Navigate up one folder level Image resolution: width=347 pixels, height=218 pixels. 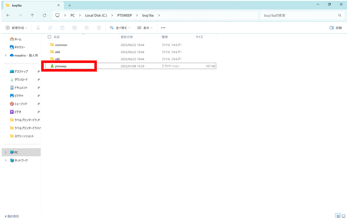pos(32,15)
